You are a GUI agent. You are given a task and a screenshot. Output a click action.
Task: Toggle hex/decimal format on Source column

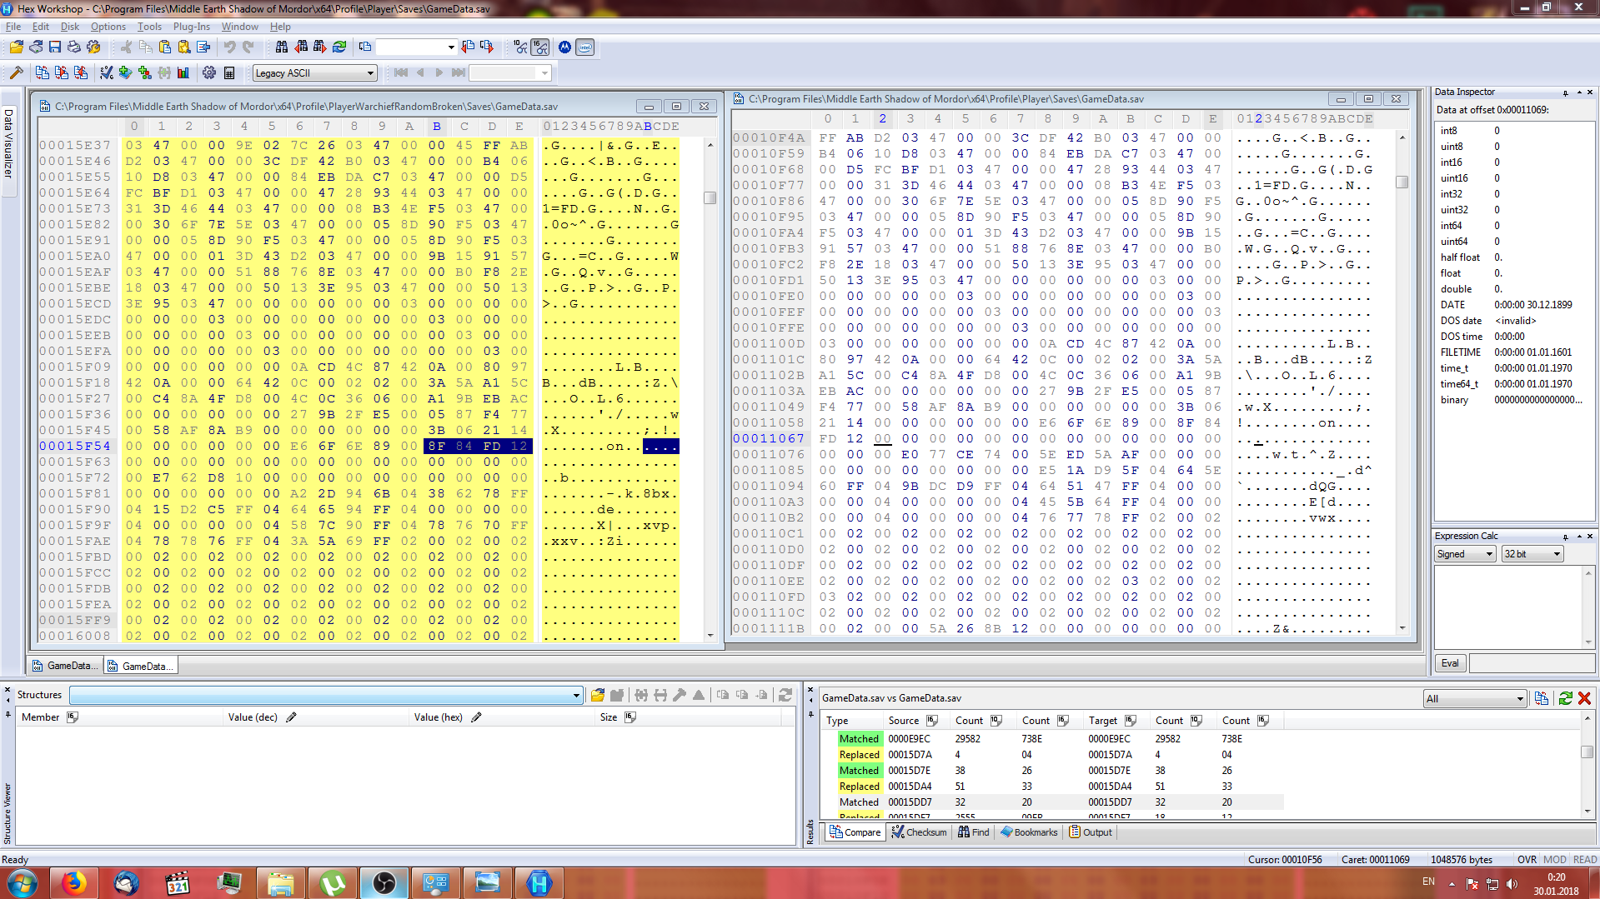(931, 721)
